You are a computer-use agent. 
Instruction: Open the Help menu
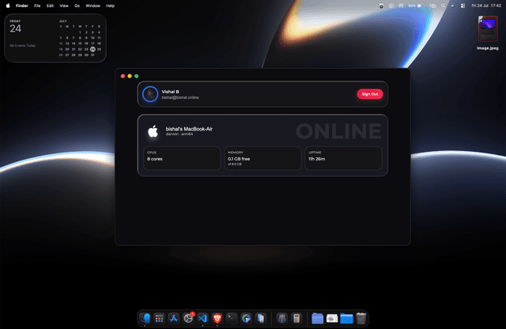(111, 6)
